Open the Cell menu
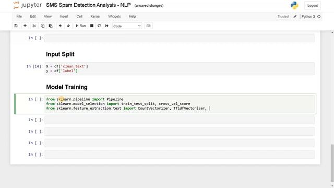Image resolution: width=334 pixels, height=188 pixels. pos(79,16)
